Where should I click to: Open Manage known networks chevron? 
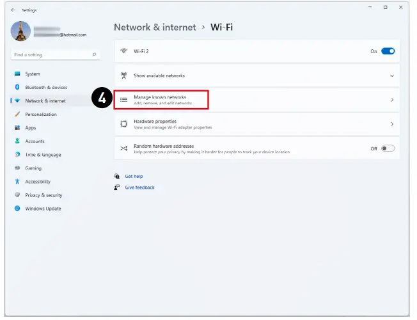pos(392,100)
